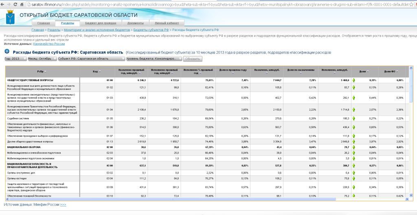Click green arrow in Органы внутренних дел row

354,173
